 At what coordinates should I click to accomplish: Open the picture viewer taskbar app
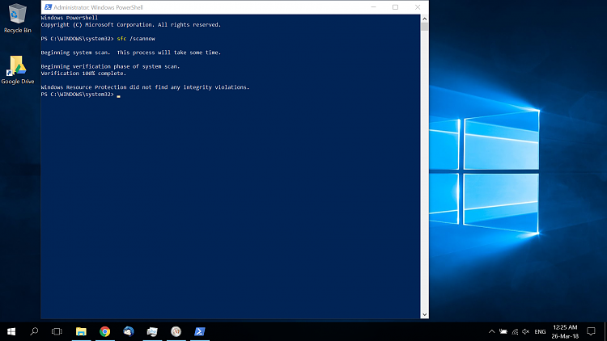pyautogui.click(x=152, y=331)
